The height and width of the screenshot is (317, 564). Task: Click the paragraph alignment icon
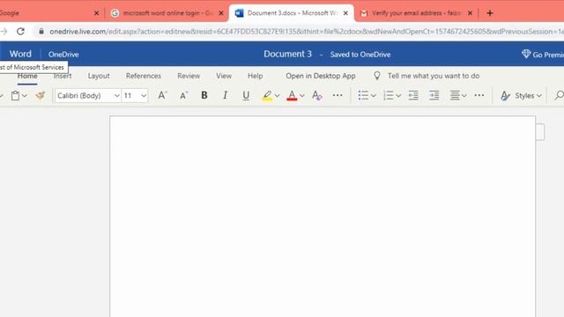(455, 95)
